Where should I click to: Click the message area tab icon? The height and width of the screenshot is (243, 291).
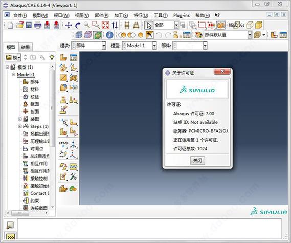coord(10,225)
